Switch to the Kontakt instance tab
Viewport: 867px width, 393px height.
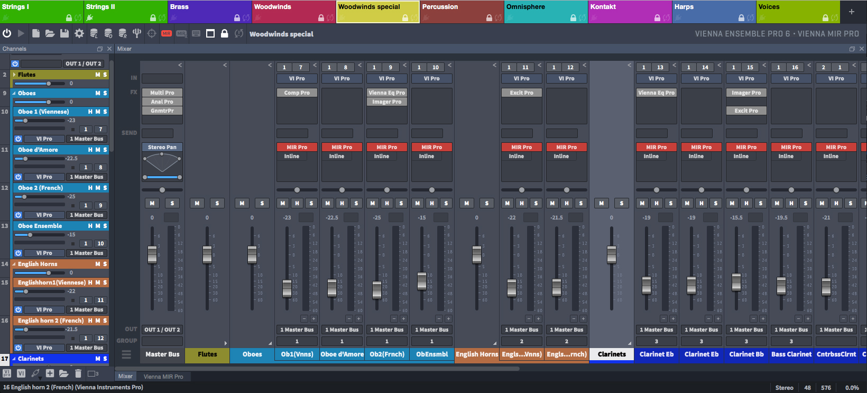coord(630,11)
